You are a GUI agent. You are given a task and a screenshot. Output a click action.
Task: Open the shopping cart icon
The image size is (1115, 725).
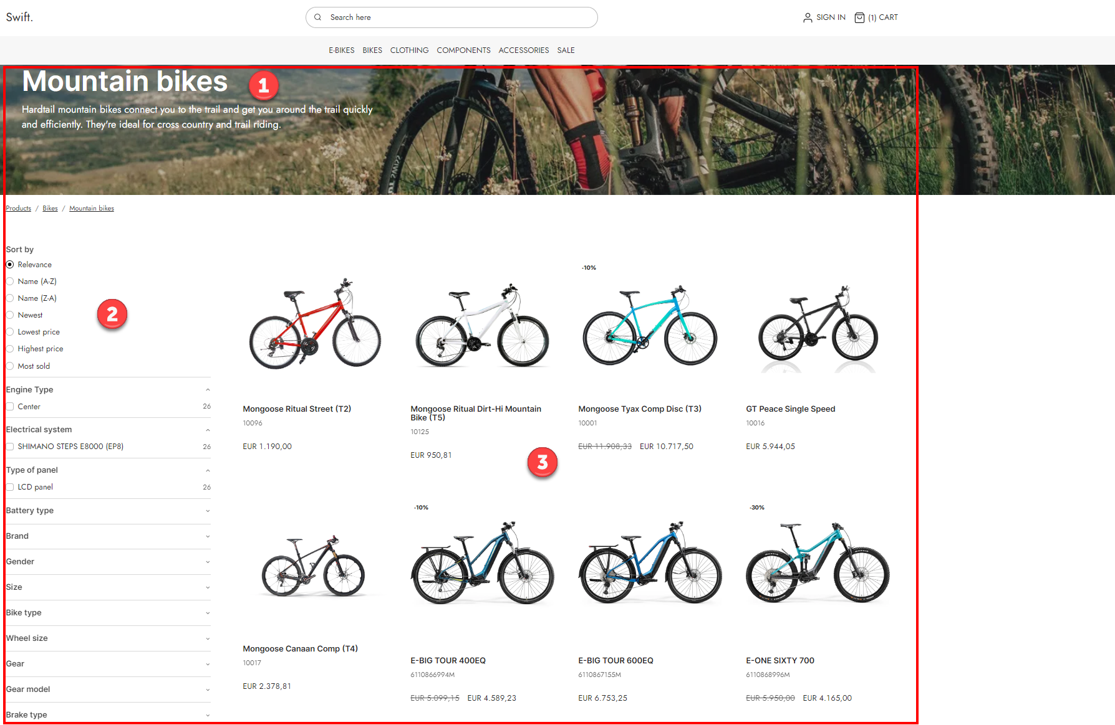point(859,17)
